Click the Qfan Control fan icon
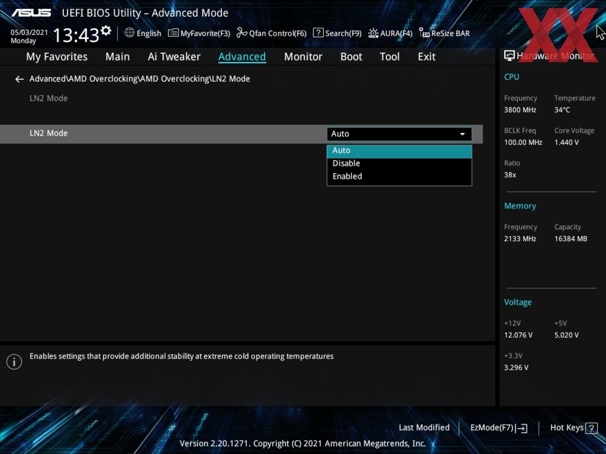 tap(242, 32)
